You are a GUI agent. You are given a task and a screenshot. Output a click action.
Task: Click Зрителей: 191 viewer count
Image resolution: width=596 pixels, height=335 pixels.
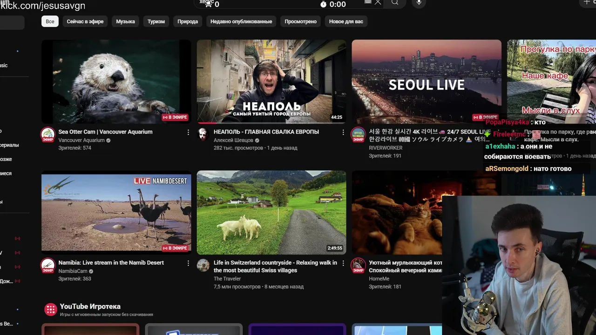[385, 156]
